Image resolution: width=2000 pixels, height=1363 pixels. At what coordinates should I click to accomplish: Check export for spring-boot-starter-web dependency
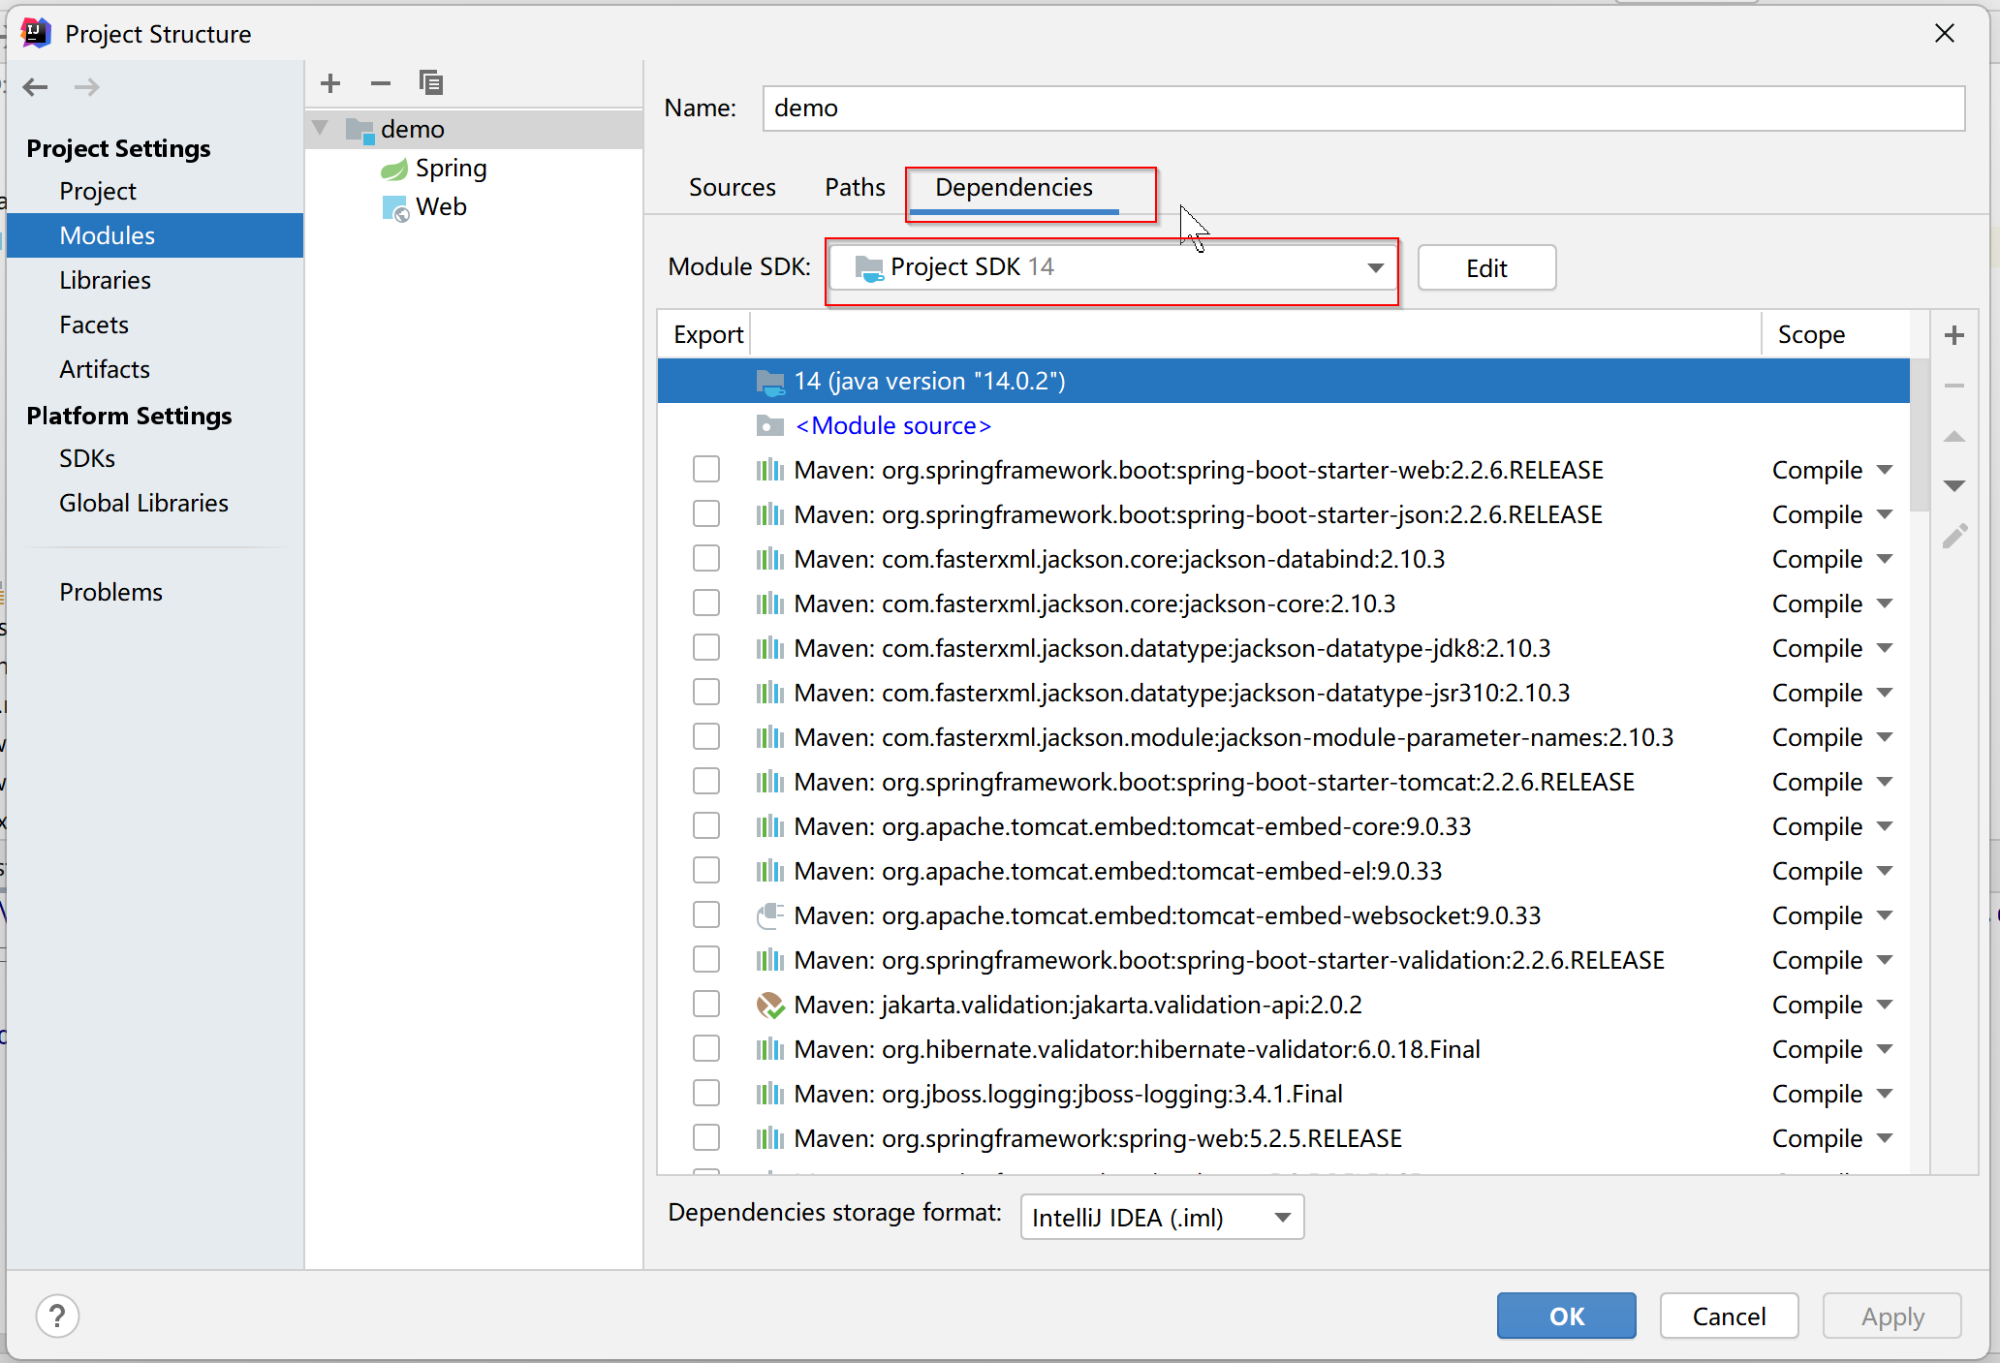click(706, 470)
